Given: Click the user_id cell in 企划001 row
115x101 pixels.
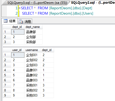Looking at the screenshot, I should (18, 55).
